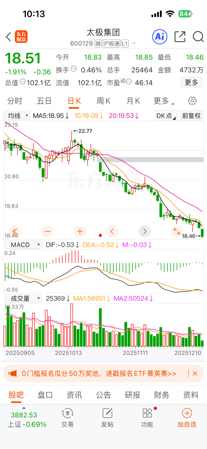Tap the battery indicator in status bar
The height and width of the screenshot is (449, 207).
coord(186,14)
